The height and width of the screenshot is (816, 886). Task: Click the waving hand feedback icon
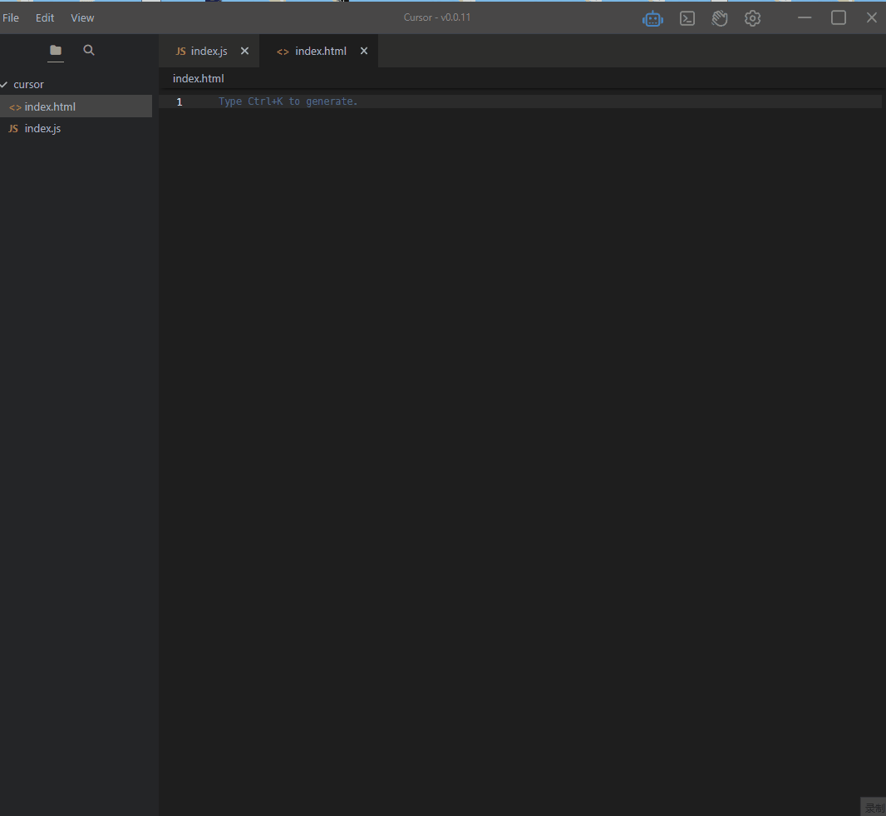(719, 18)
